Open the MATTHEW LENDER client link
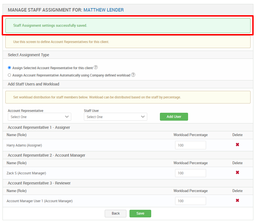259x223 pixels. [x=104, y=10]
